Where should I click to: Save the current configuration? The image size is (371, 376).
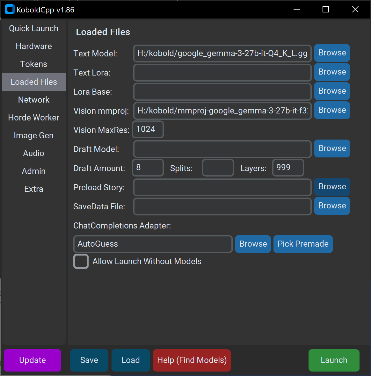[x=89, y=360]
